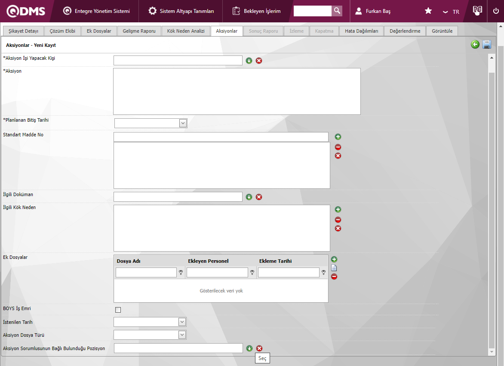This screenshot has width=504, height=366.
Task: Expand Aksiyon Dosya Türü dropdown
Action: click(x=182, y=335)
